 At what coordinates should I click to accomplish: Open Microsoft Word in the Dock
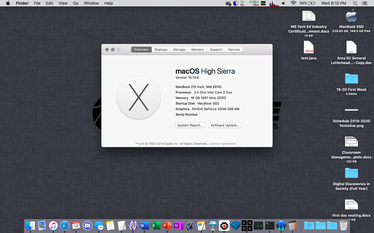coord(144,225)
